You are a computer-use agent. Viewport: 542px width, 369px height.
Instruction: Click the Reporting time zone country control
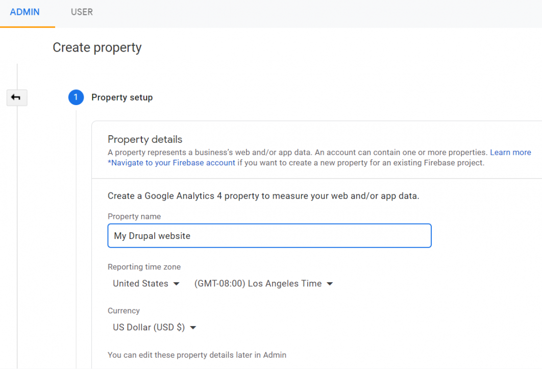146,283
